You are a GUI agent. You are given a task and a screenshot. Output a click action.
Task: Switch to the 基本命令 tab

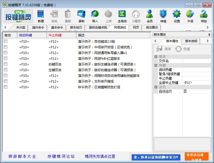click(x=57, y=27)
